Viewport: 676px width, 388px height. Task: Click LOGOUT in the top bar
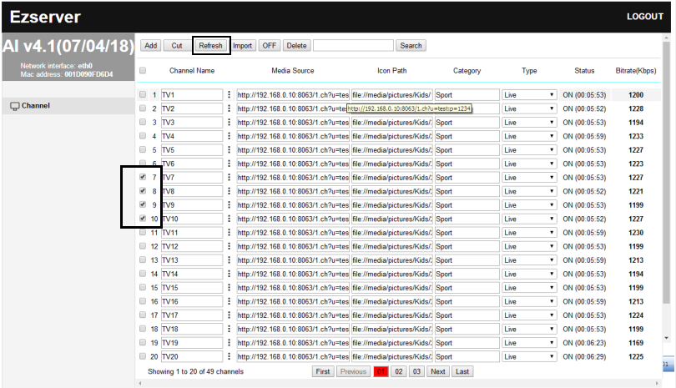click(644, 18)
